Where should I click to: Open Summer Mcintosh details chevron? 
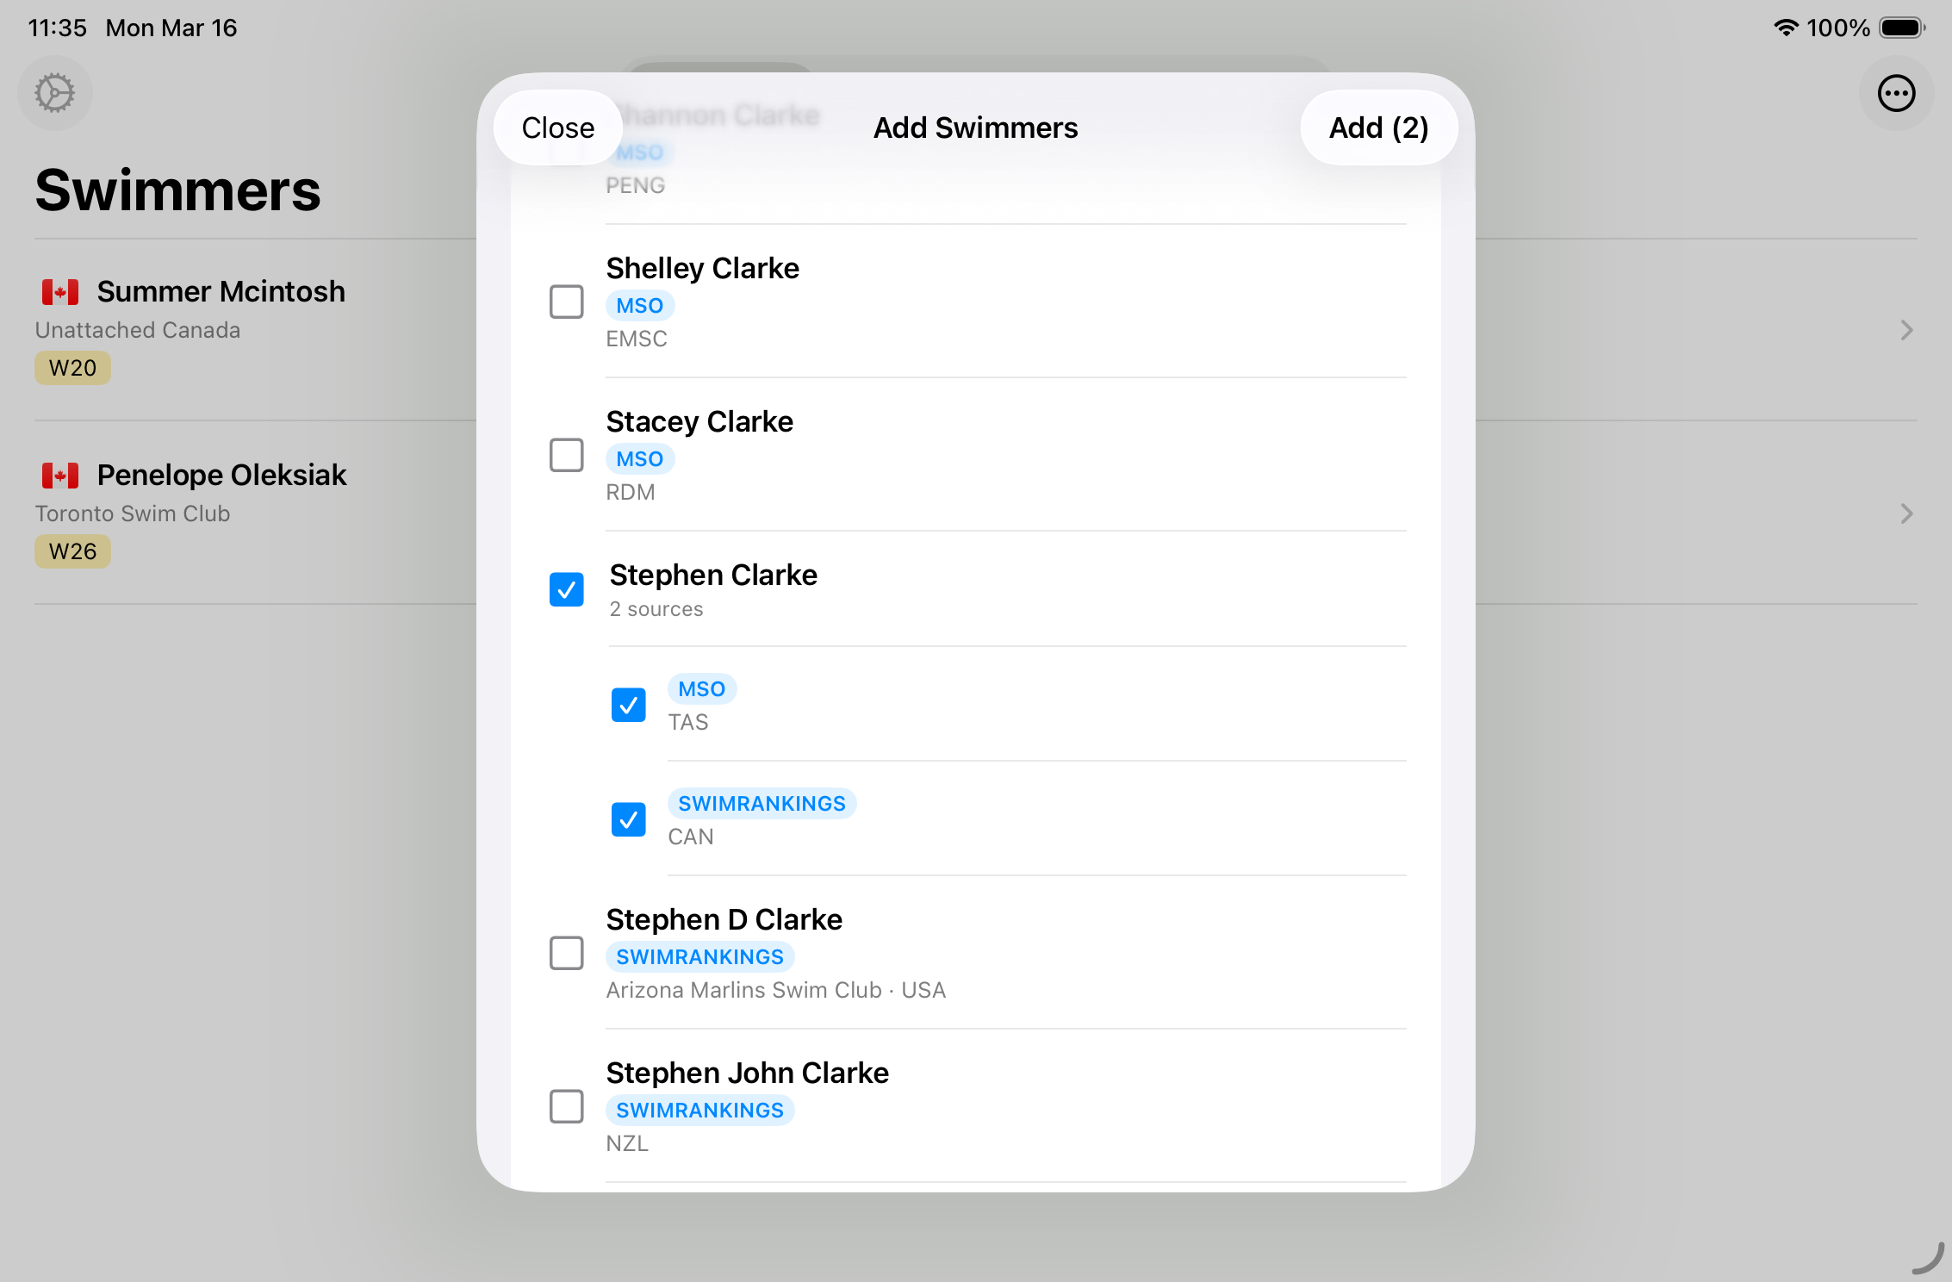click(1906, 330)
